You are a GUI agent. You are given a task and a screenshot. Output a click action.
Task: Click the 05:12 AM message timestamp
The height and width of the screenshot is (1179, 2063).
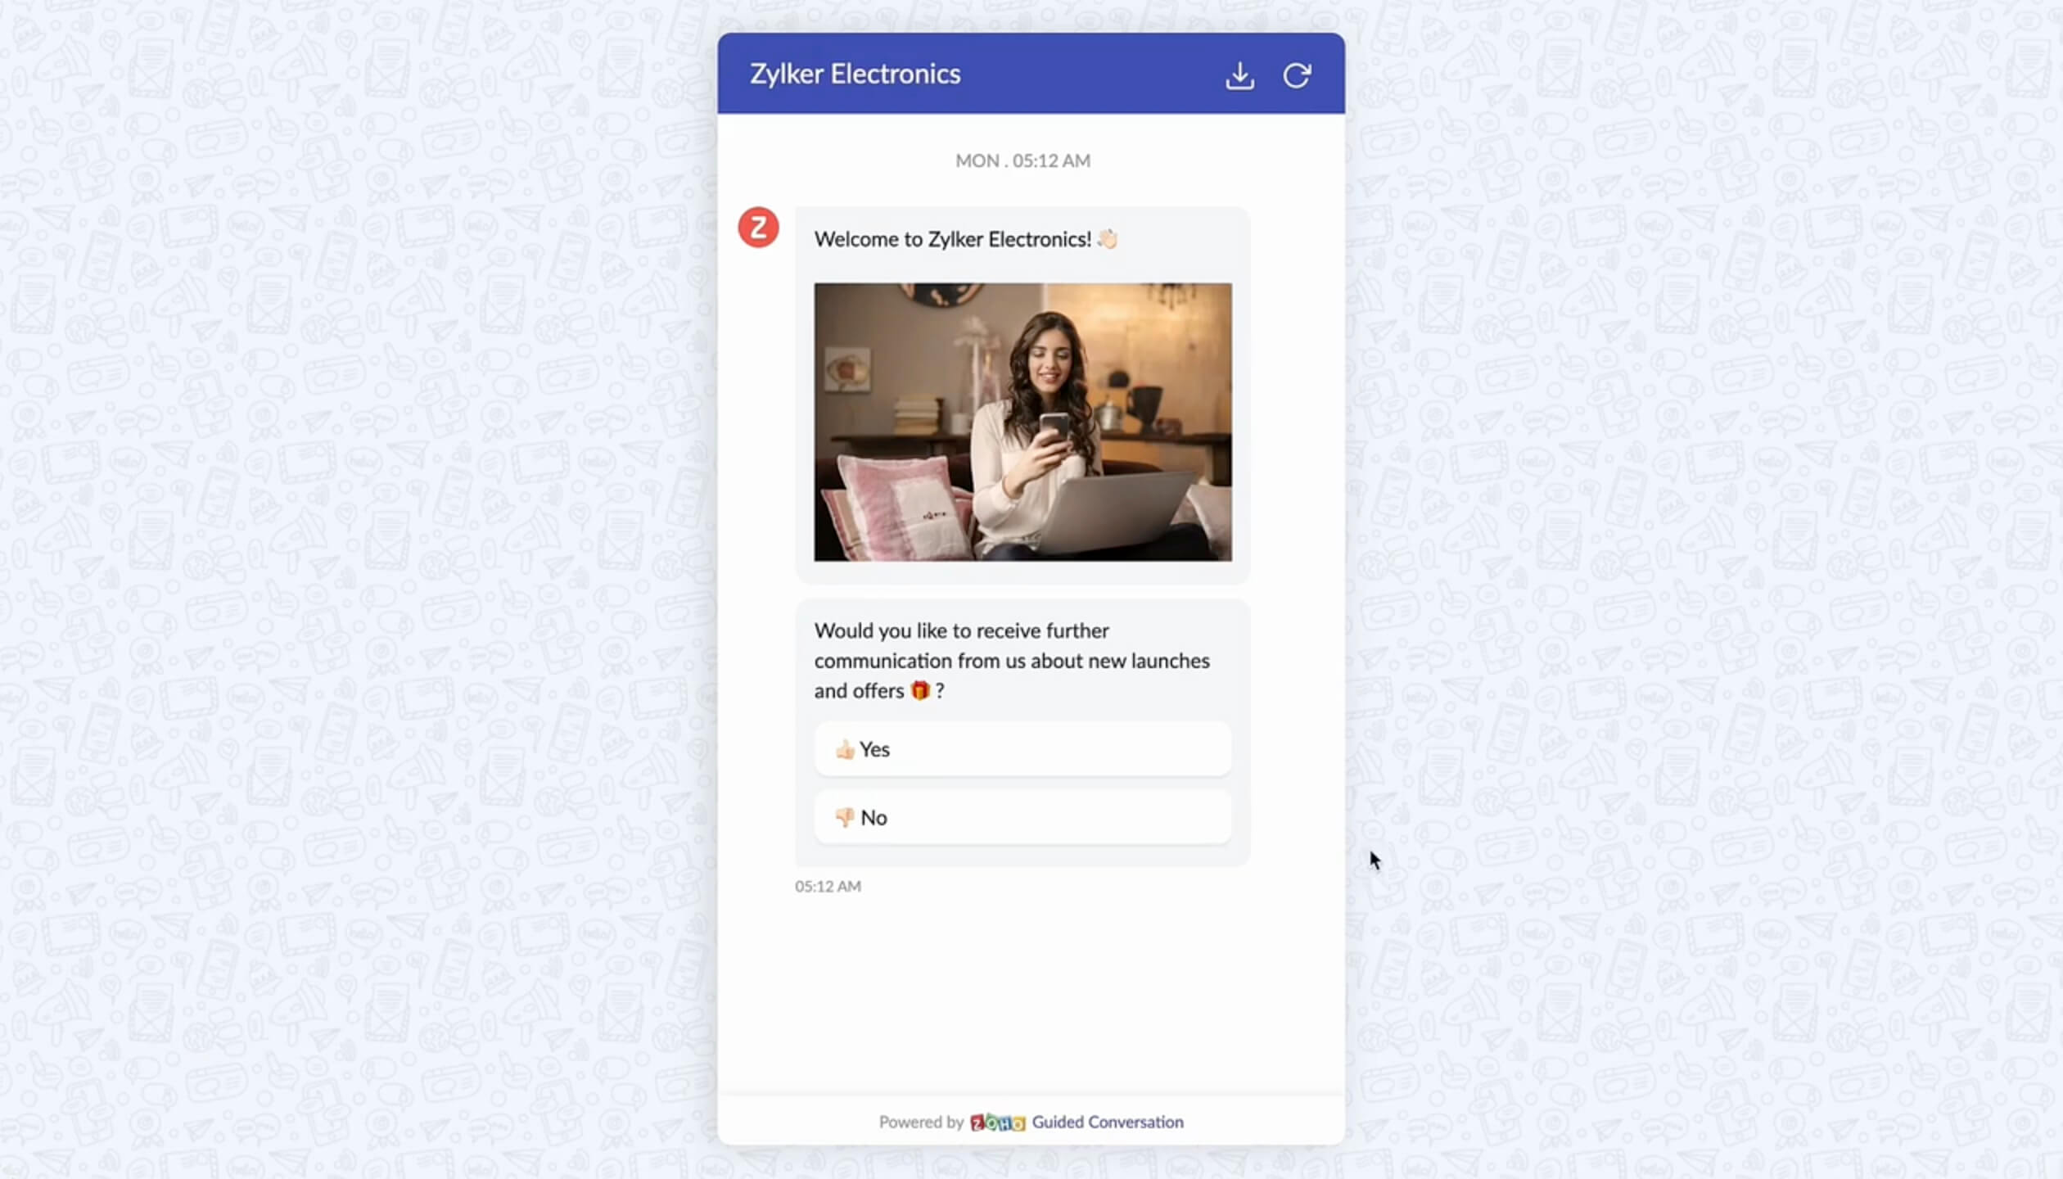(828, 886)
